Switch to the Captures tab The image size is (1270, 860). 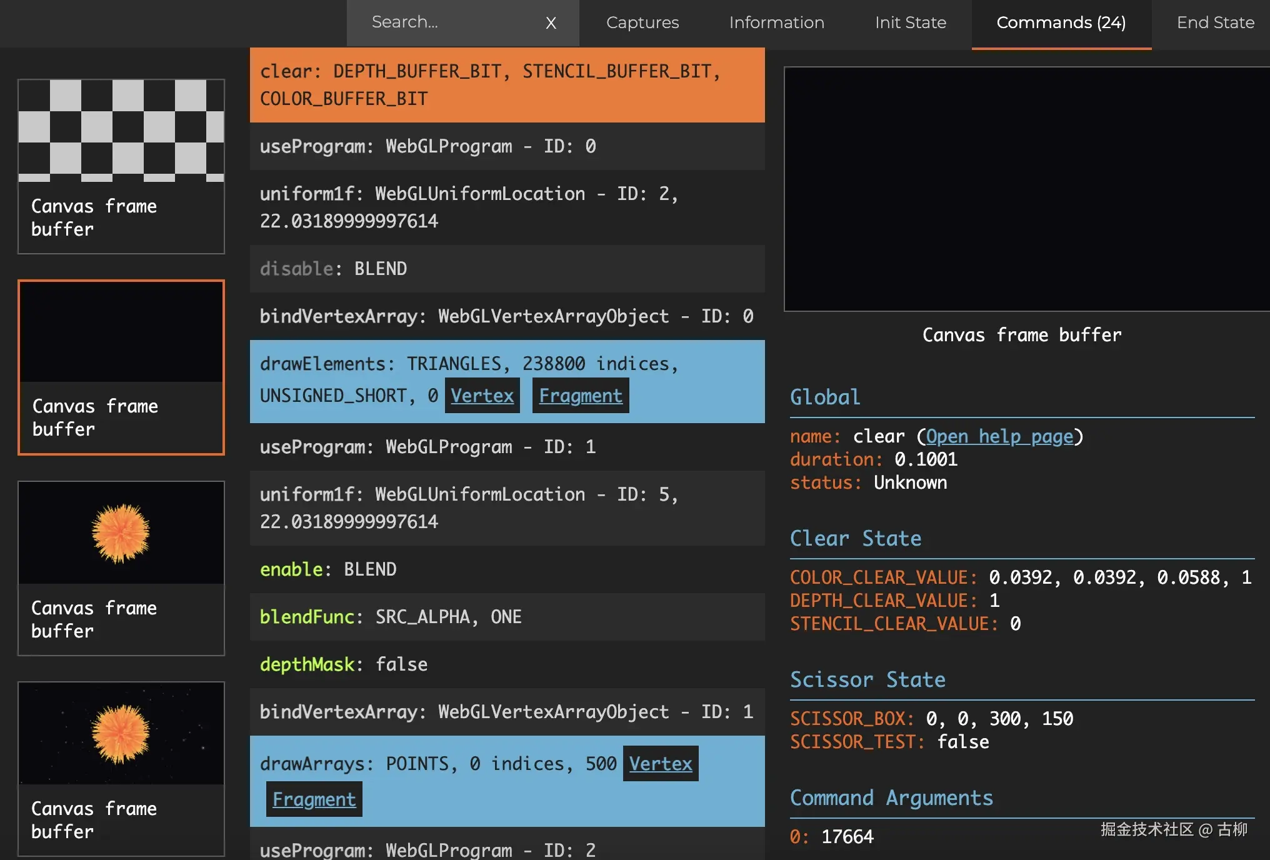(x=642, y=22)
